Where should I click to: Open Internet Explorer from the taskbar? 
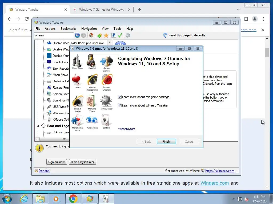pyautogui.click(x=24, y=199)
